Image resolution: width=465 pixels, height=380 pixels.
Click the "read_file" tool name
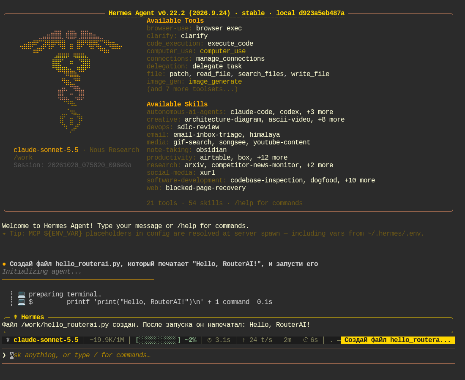pyautogui.click(x=213, y=74)
